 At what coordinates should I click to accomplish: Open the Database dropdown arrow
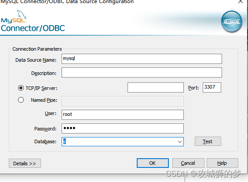point(179,142)
